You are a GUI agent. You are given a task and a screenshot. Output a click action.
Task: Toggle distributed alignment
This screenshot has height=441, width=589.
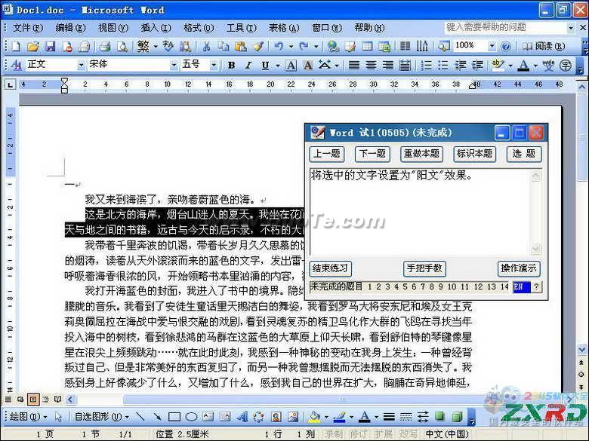click(x=405, y=66)
